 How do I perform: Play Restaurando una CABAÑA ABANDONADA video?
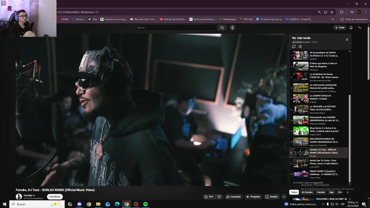[x=319, y=120]
